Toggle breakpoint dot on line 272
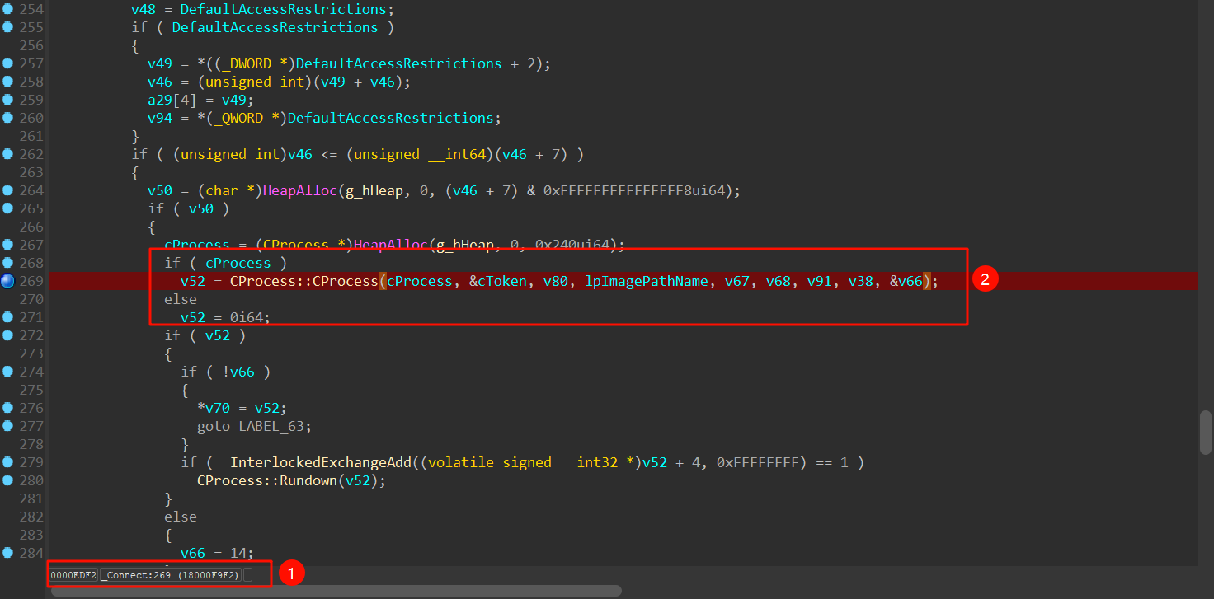1214x599 pixels. click(7, 335)
